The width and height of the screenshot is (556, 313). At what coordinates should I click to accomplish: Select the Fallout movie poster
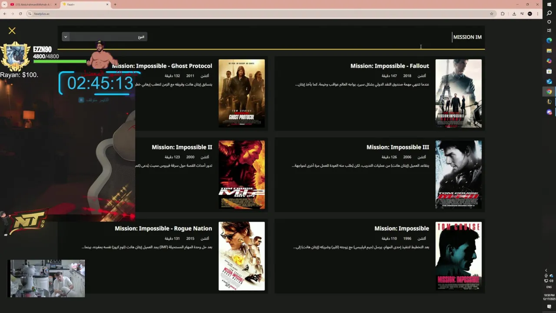(x=459, y=93)
